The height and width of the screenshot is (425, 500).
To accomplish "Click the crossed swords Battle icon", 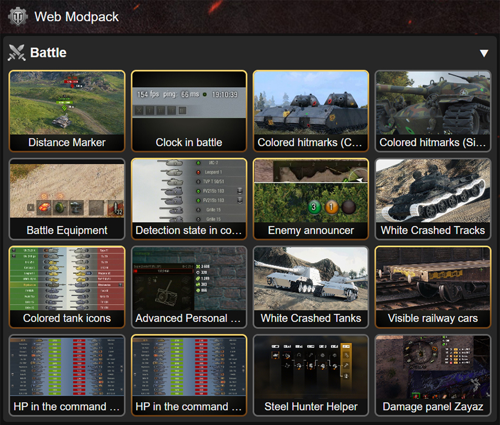I will tap(17, 53).
